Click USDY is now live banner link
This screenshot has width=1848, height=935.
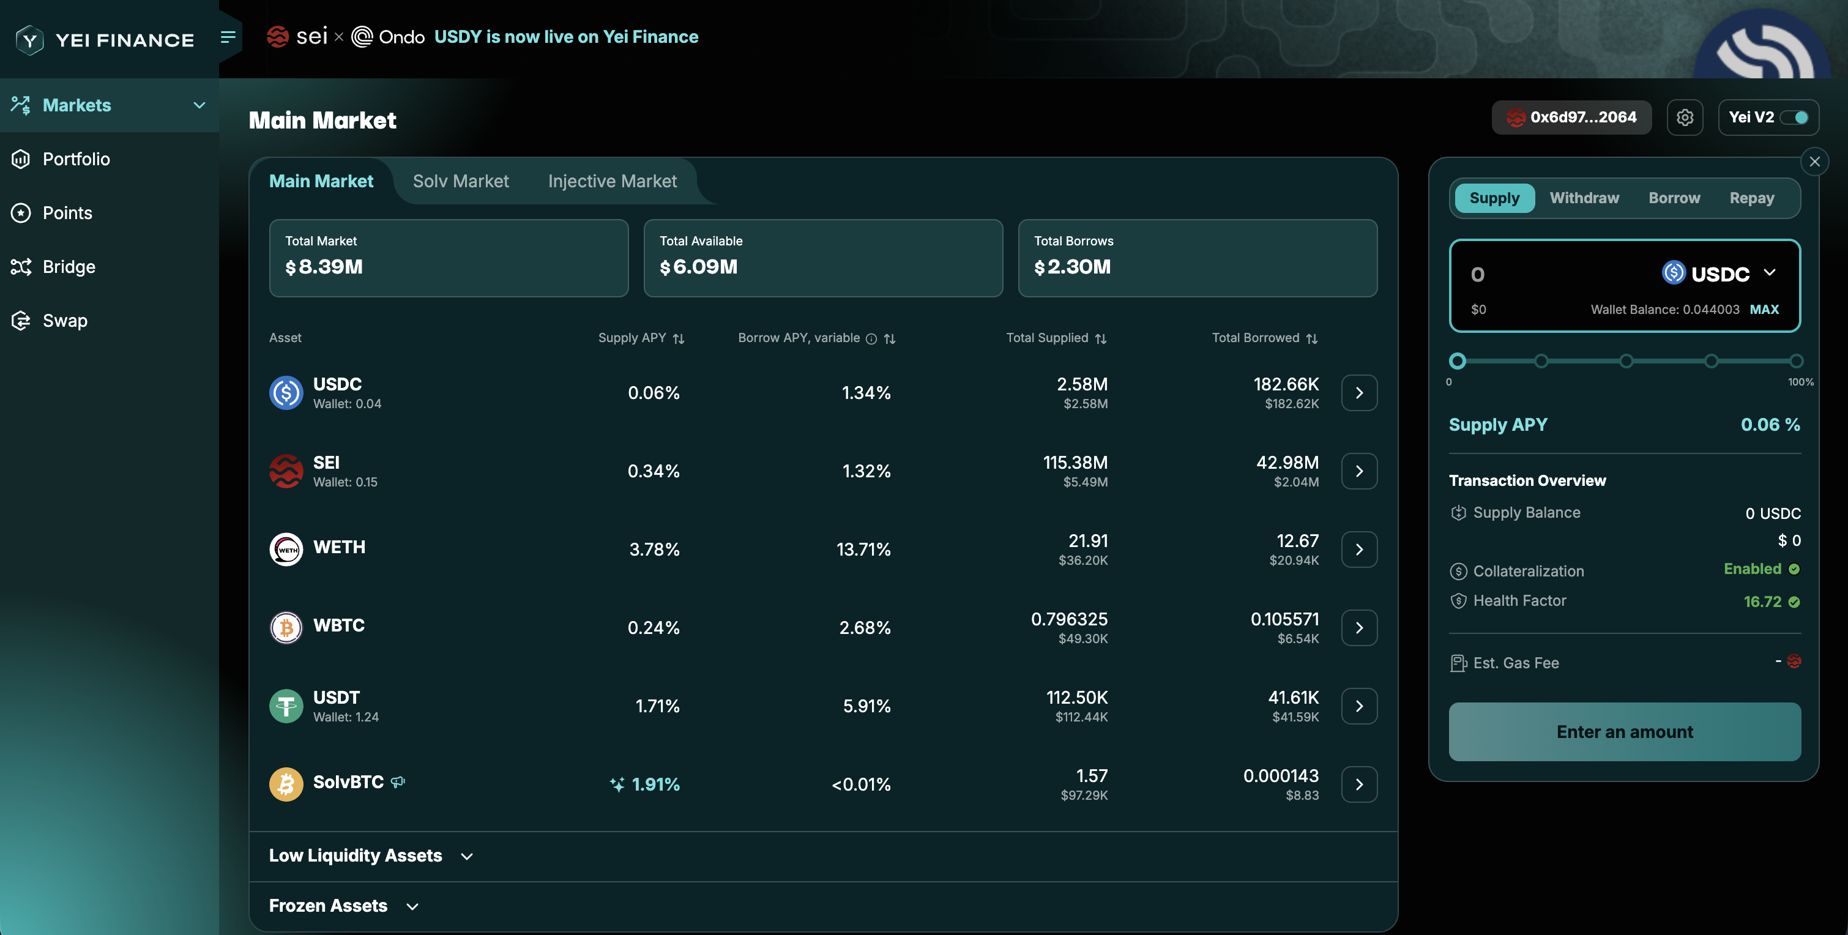coord(566,37)
